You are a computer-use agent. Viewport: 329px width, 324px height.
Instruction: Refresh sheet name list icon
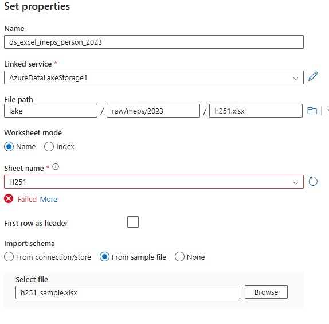click(x=313, y=182)
